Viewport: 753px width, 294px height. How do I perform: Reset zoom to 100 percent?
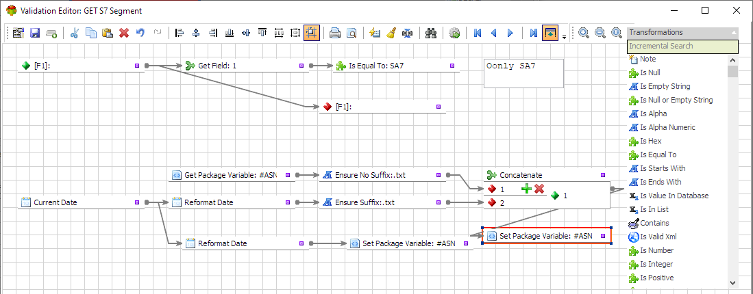pyautogui.click(x=617, y=33)
